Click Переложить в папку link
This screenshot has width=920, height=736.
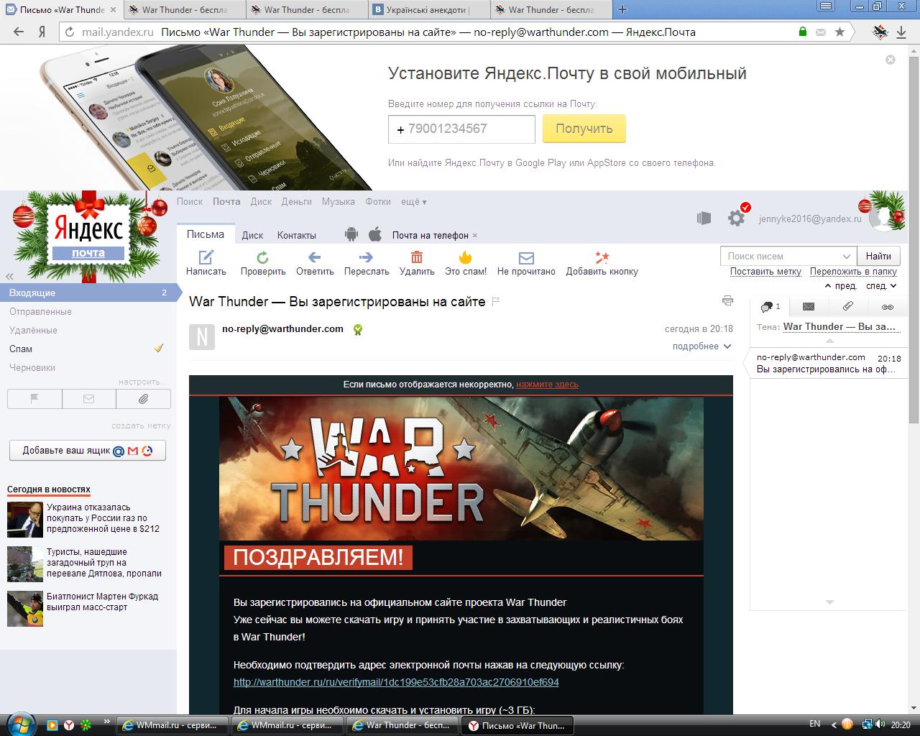tap(853, 272)
